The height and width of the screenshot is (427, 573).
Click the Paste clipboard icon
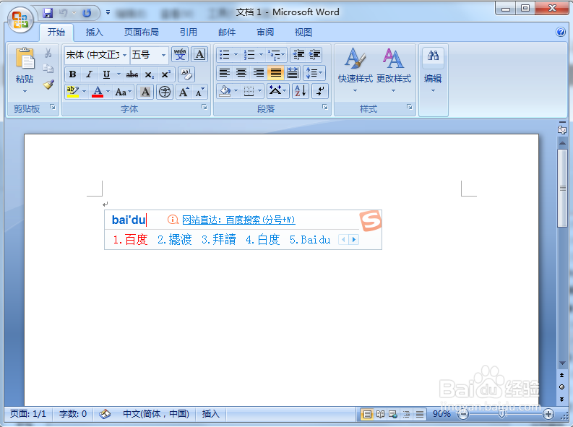pos(25,59)
